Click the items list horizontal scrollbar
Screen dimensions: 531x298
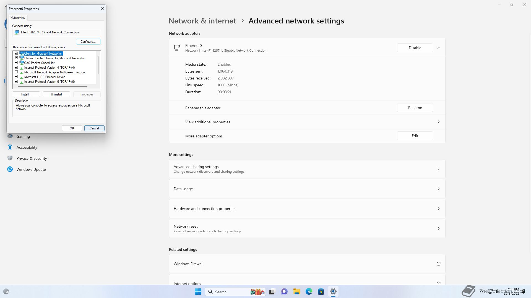pos(52,86)
